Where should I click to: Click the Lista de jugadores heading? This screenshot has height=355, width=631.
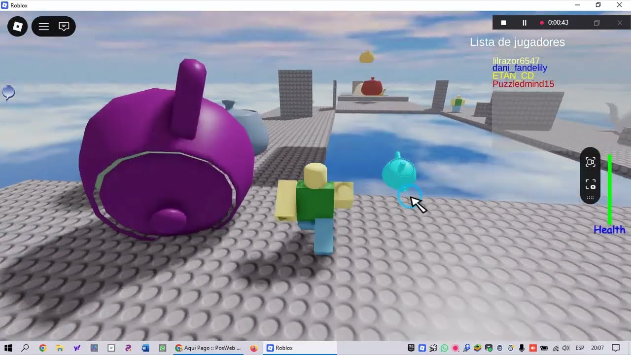coord(517,42)
